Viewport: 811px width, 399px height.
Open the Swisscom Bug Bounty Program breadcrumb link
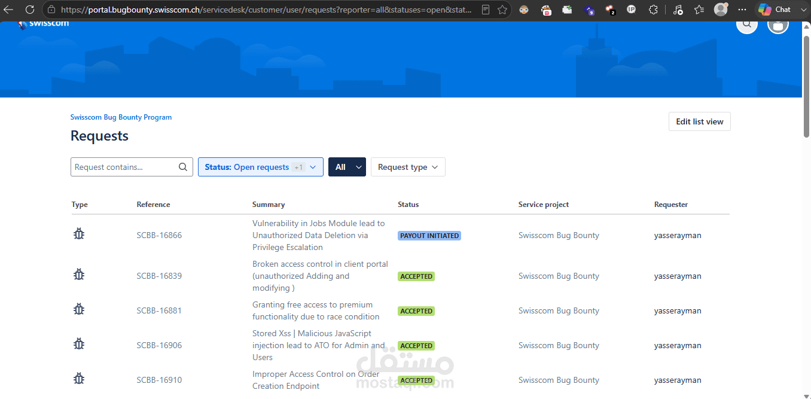click(x=121, y=117)
